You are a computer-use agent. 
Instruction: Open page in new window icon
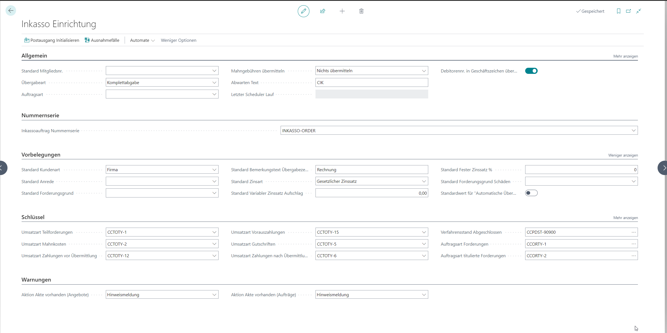pyautogui.click(x=628, y=11)
